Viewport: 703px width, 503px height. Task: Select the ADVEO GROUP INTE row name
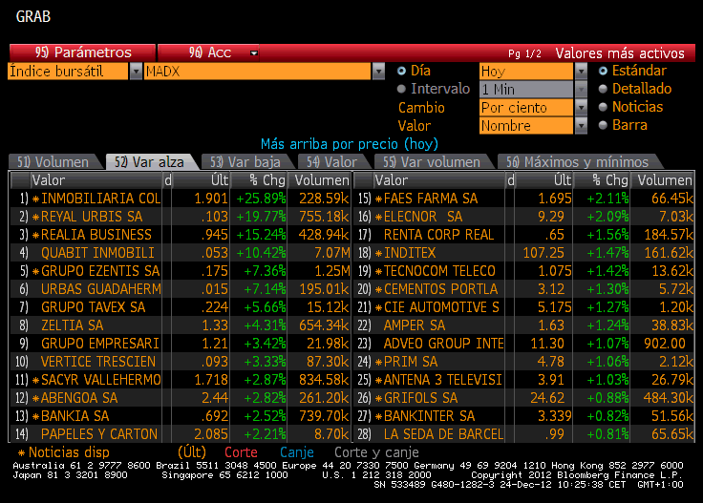(x=444, y=344)
